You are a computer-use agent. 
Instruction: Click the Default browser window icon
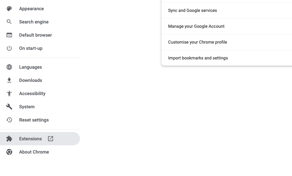(x=9, y=35)
